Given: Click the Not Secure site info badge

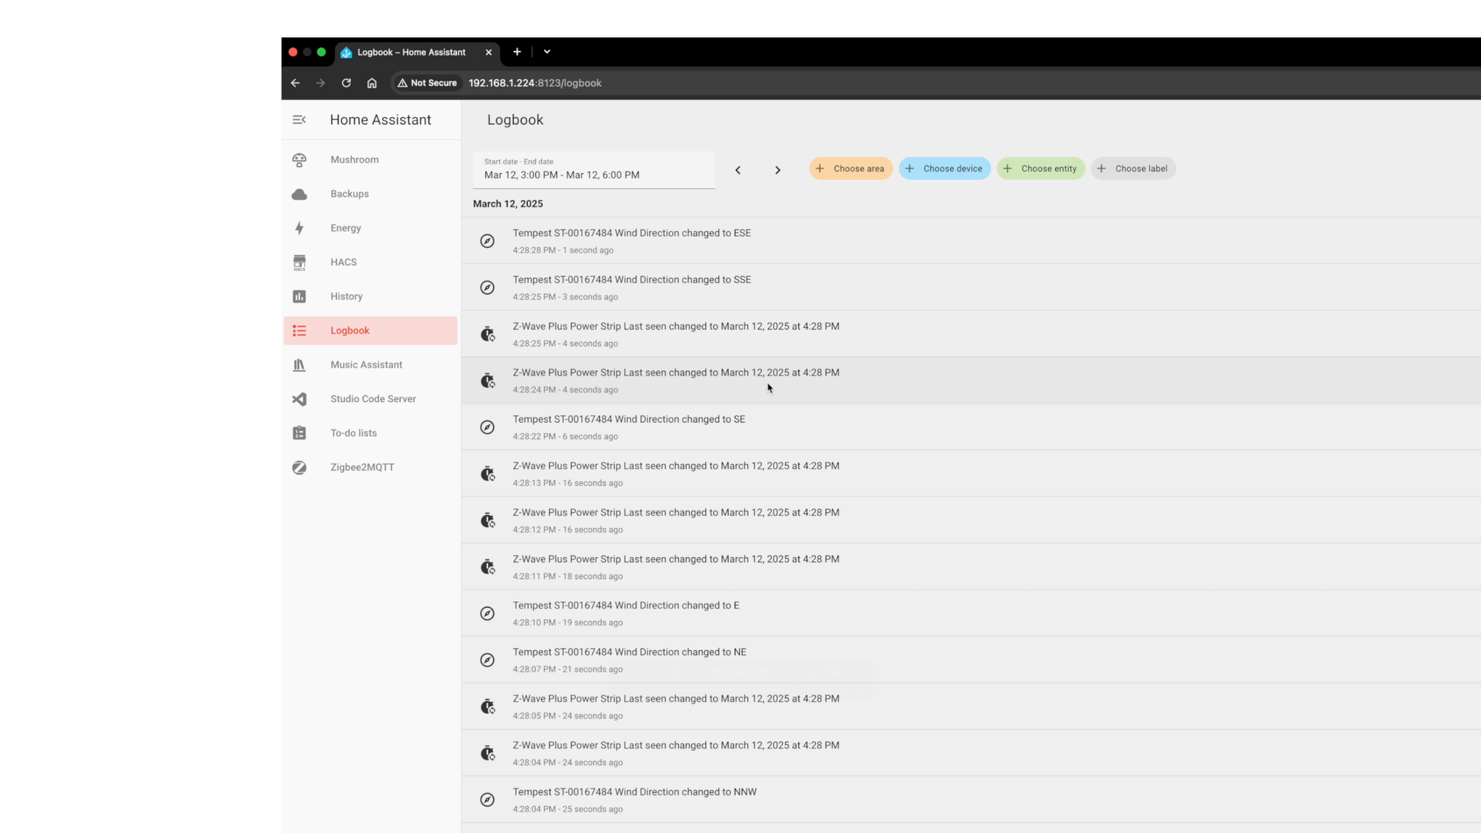Looking at the screenshot, I should tap(427, 83).
